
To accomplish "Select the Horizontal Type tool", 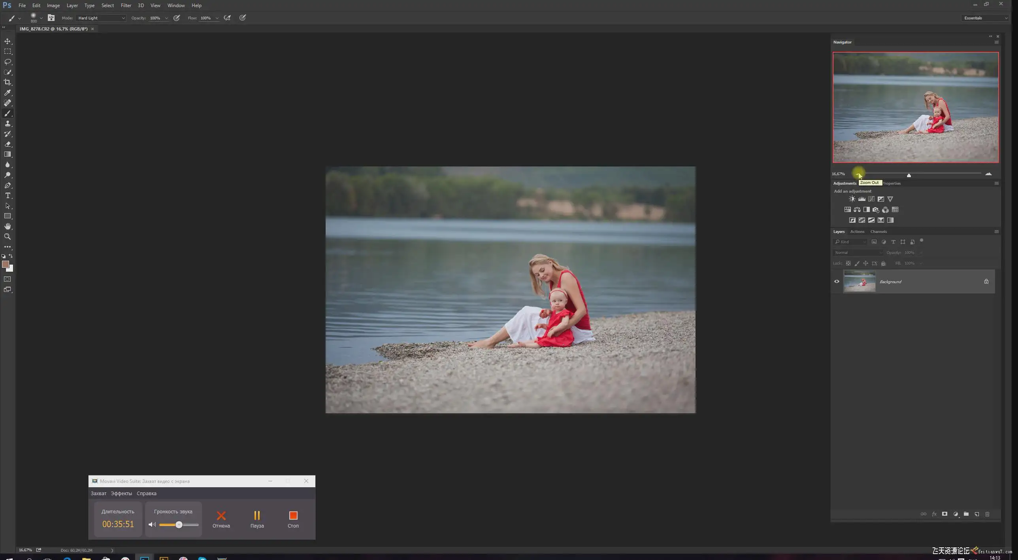I will (x=8, y=195).
